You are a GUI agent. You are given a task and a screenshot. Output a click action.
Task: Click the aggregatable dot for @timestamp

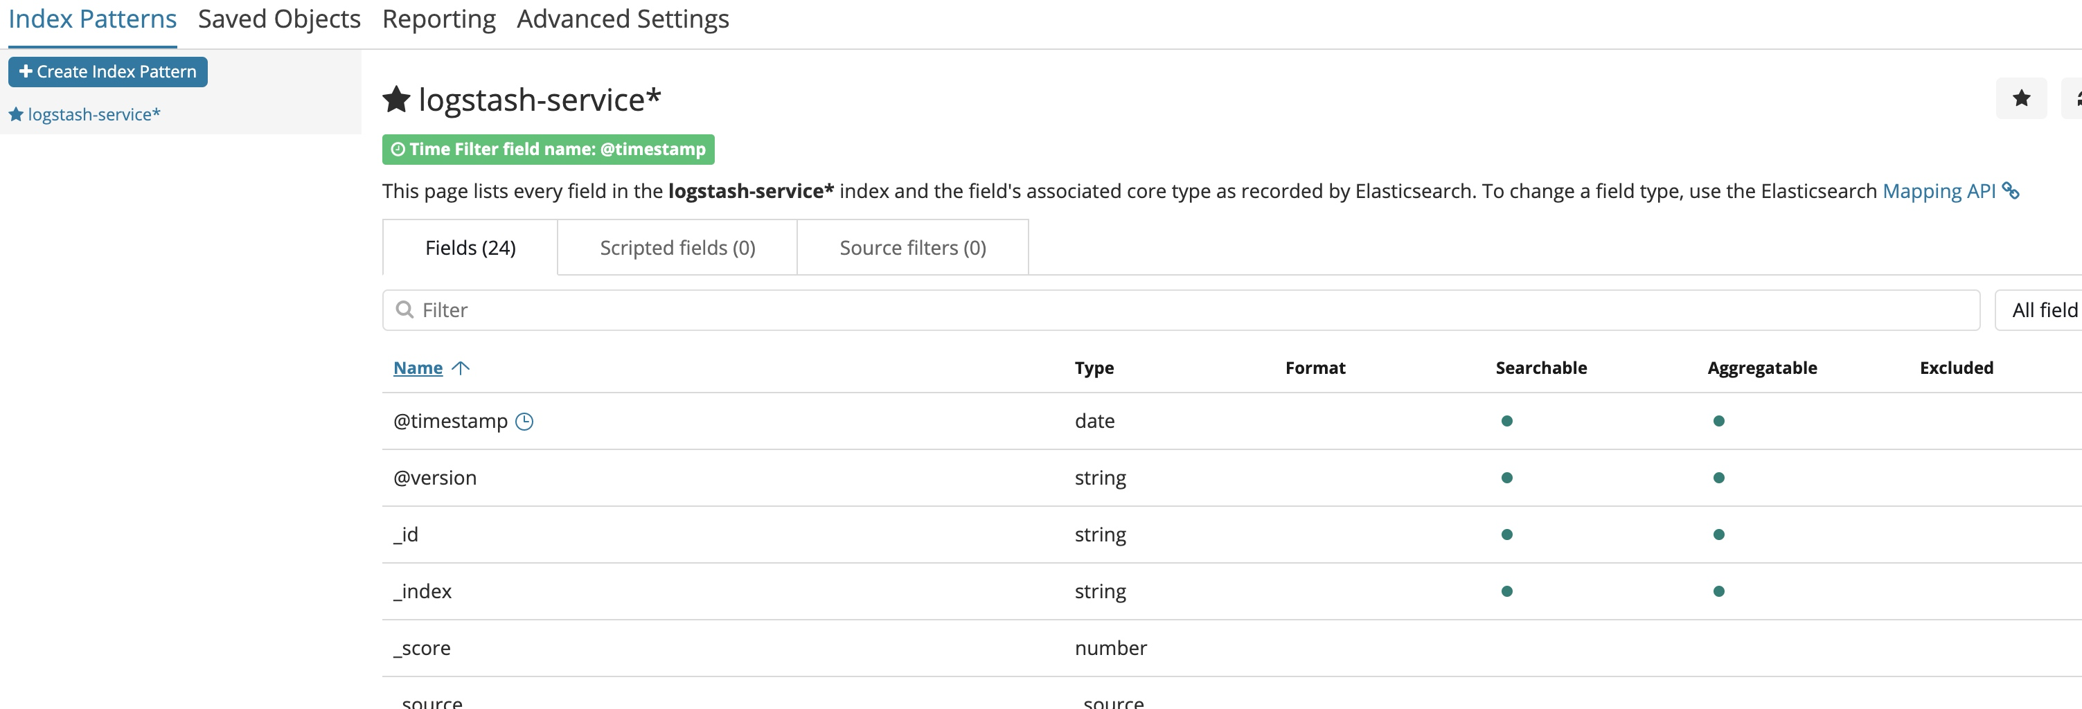click(1718, 422)
